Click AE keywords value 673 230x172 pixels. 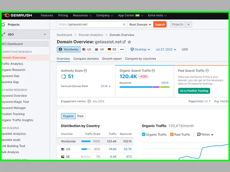pos(129,157)
